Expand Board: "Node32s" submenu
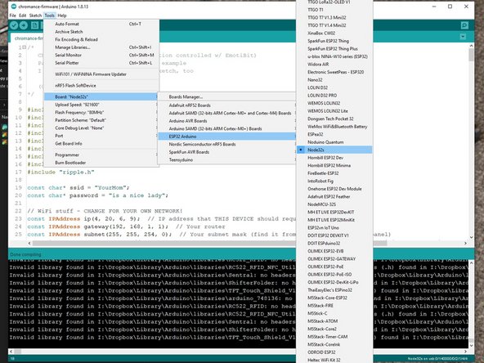Image resolution: width=484 pixels, height=363 pixels. [x=101, y=97]
